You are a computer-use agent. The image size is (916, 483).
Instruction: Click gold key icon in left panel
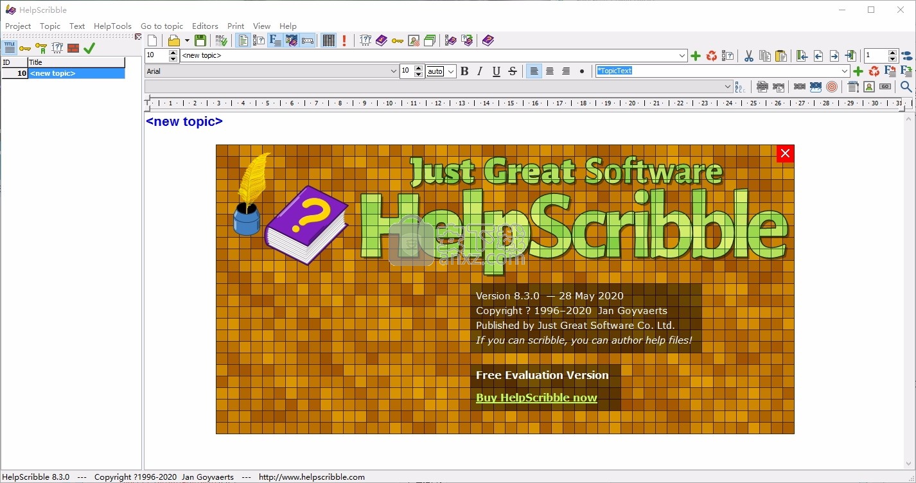click(25, 48)
